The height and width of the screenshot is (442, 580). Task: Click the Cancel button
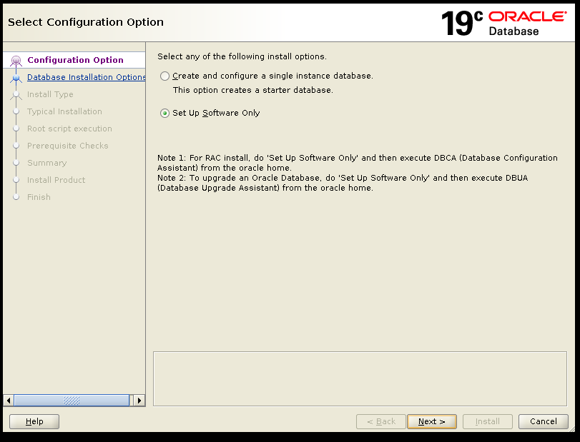click(543, 421)
